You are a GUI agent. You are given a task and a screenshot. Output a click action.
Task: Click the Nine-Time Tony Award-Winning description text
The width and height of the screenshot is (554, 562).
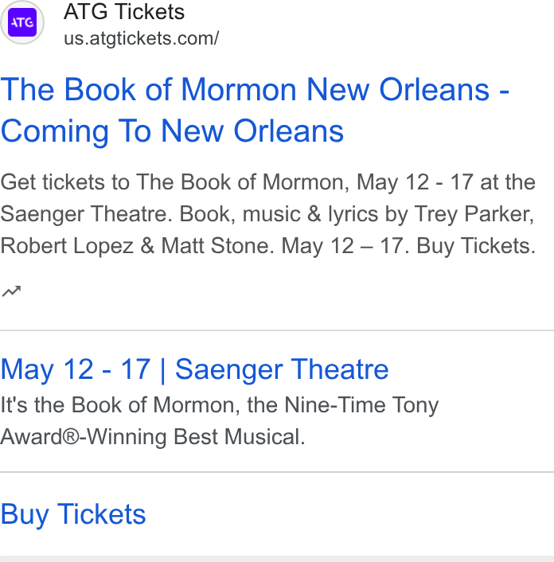[220, 421]
